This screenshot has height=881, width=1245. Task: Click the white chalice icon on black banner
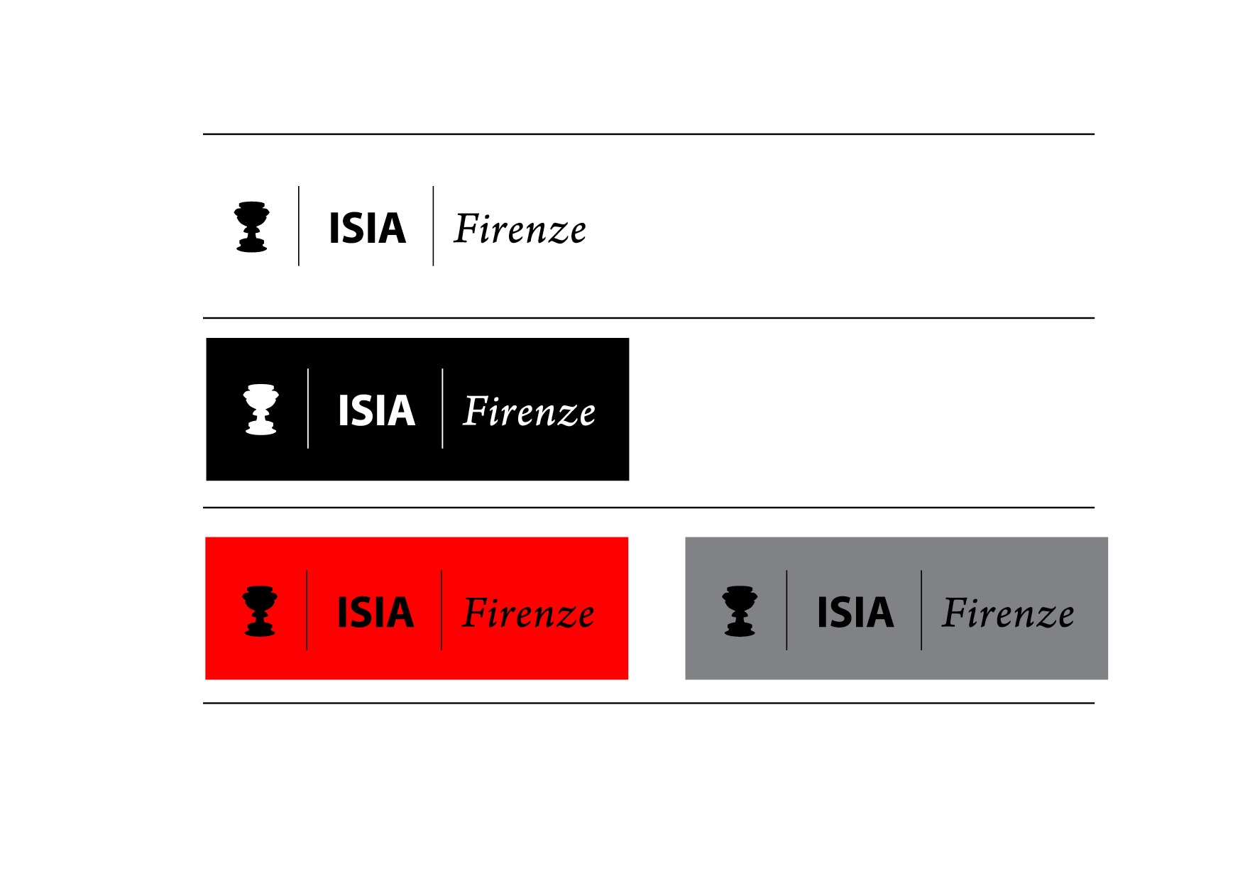click(260, 410)
